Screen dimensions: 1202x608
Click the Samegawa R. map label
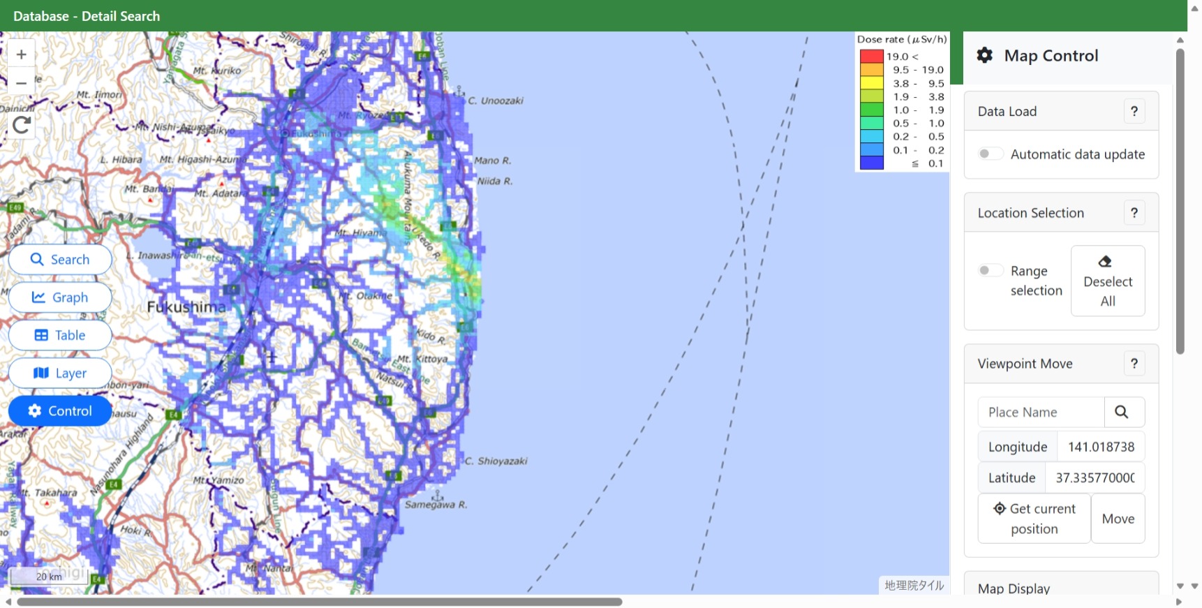[x=436, y=504]
